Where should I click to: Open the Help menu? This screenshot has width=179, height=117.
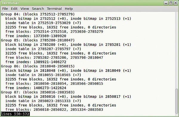point(69,9)
